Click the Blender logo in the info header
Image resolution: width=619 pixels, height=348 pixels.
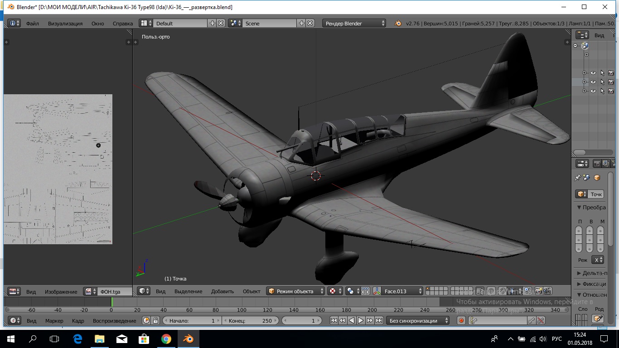tap(398, 23)
